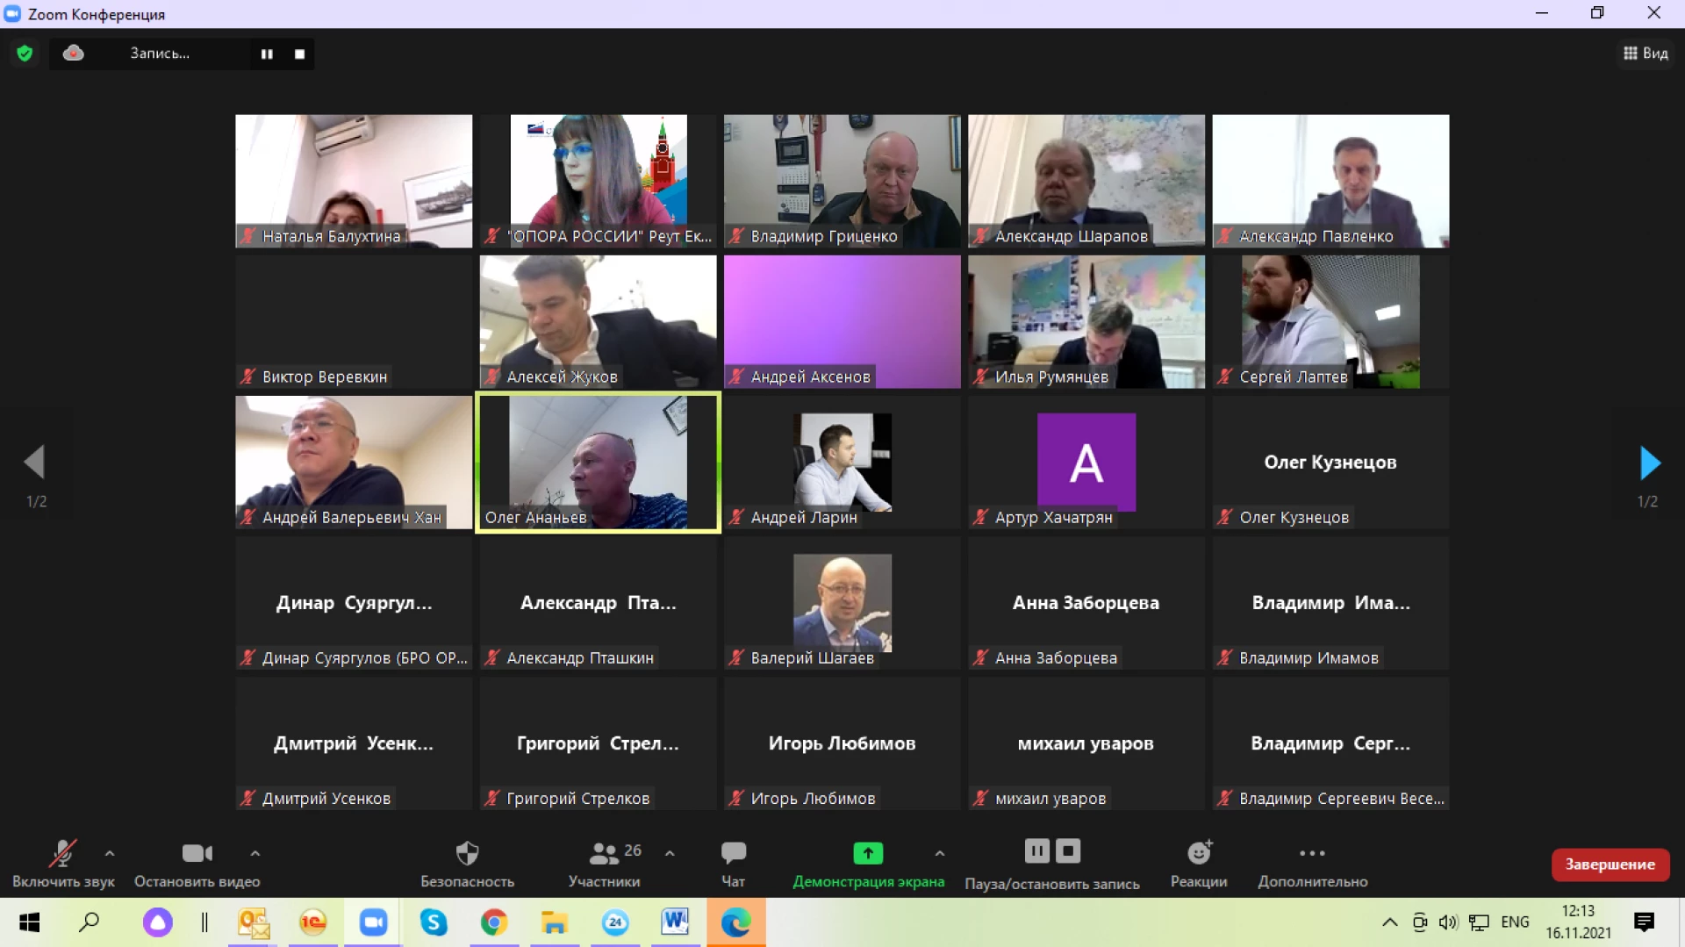Show hidden system tray icons
The height and width of the screenshot is (947, 1685).
(1389, 922)
